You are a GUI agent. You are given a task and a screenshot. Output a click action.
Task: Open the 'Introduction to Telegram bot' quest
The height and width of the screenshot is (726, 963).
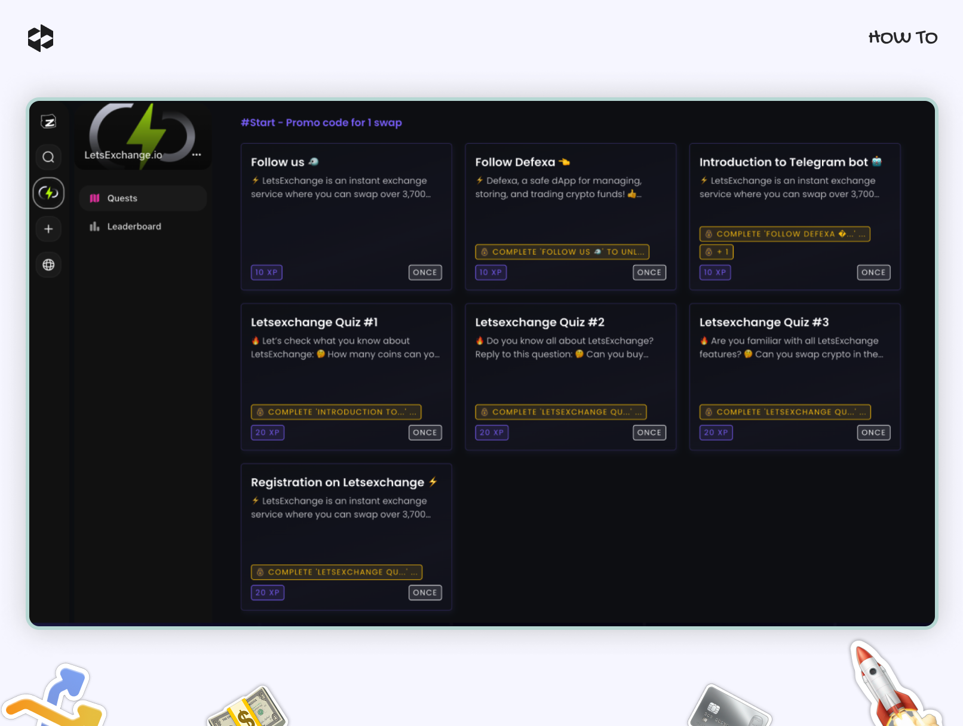coord(795,217)
